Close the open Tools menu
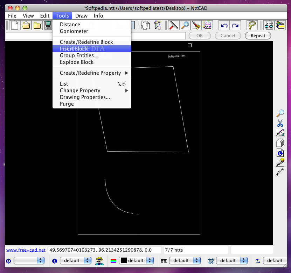 pyautogui.click(x=62, y=16)
